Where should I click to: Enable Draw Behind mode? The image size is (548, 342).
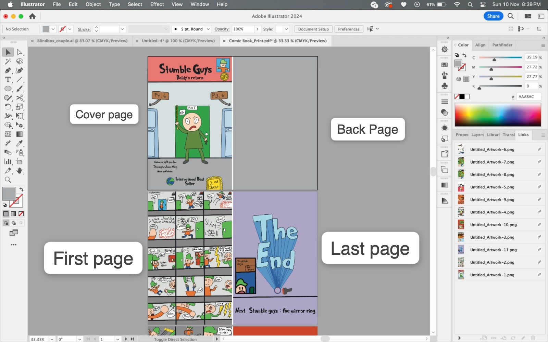tap(13, 223)
